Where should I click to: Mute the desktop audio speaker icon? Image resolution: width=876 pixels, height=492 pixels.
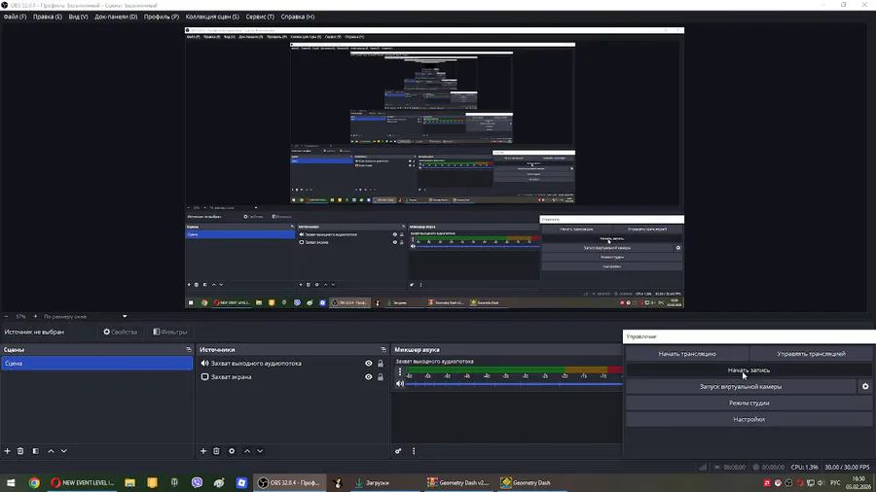[400, 384]
